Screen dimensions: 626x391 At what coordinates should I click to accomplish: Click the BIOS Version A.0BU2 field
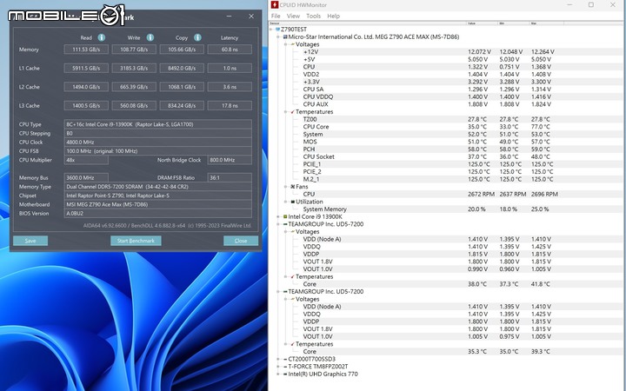pyautogui.click(x=157, y=214)
